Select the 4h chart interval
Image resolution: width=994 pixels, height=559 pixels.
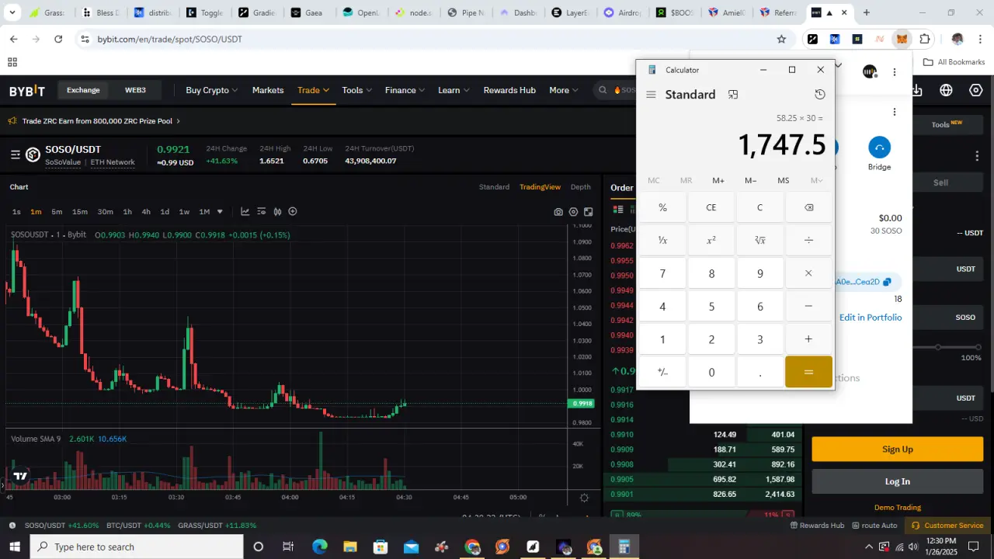point(146,212)
